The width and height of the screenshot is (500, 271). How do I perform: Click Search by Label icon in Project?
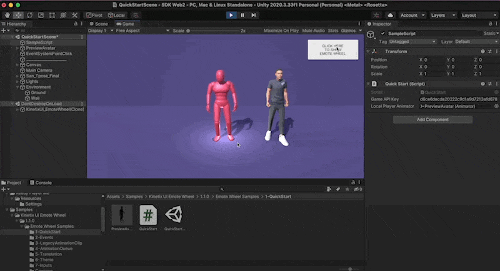338,189
